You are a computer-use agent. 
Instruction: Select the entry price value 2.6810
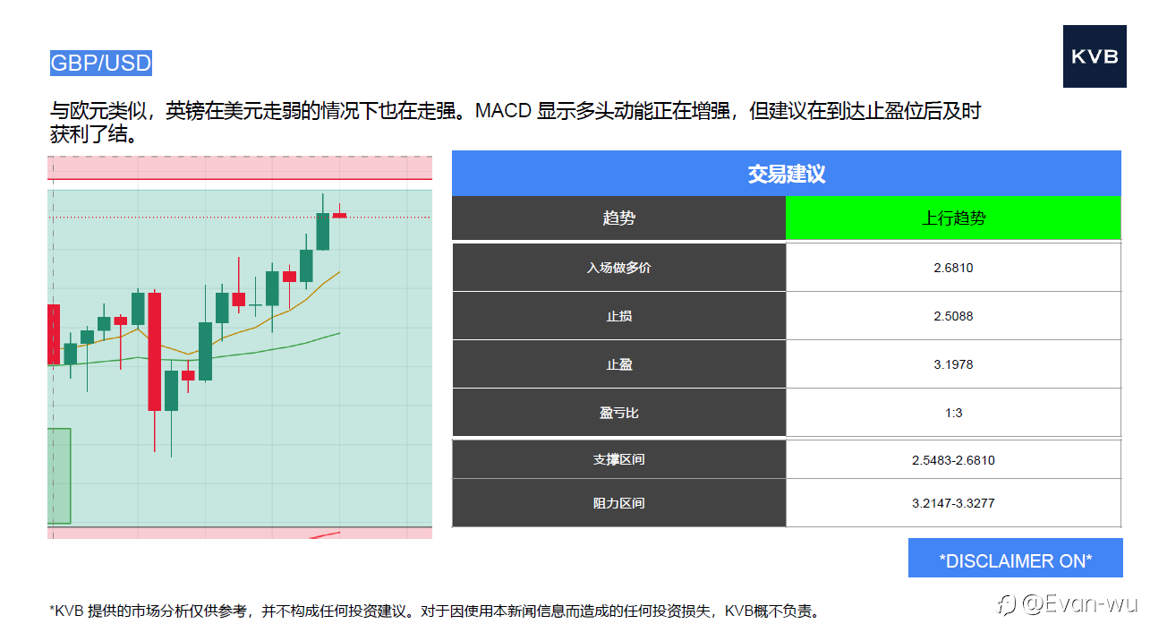953,268
